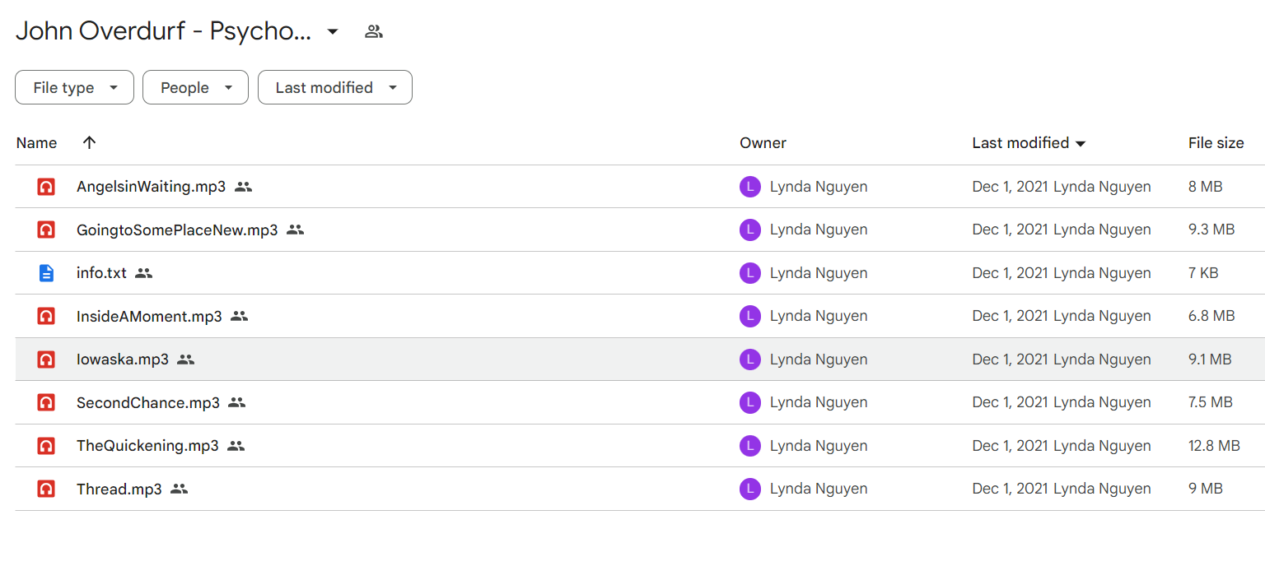This screenshot has width=1265, height=566.
Task: Click the 7 KB file size value
Action: 1203,273
